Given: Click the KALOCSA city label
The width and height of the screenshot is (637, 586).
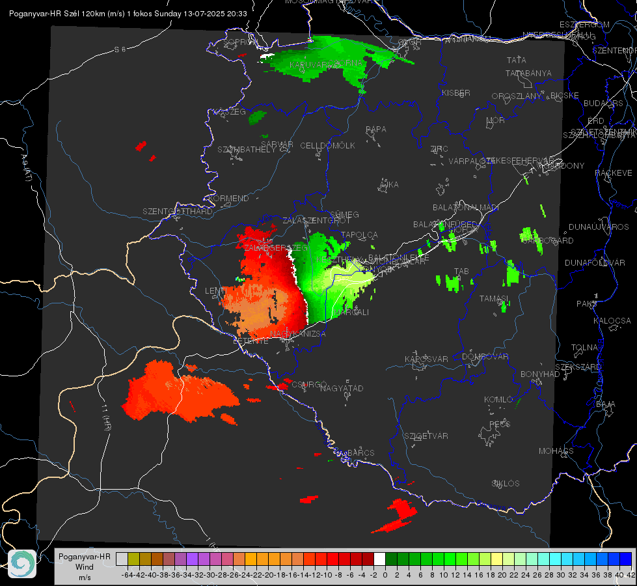Looking at the screenshot, I should coord(612,321).
